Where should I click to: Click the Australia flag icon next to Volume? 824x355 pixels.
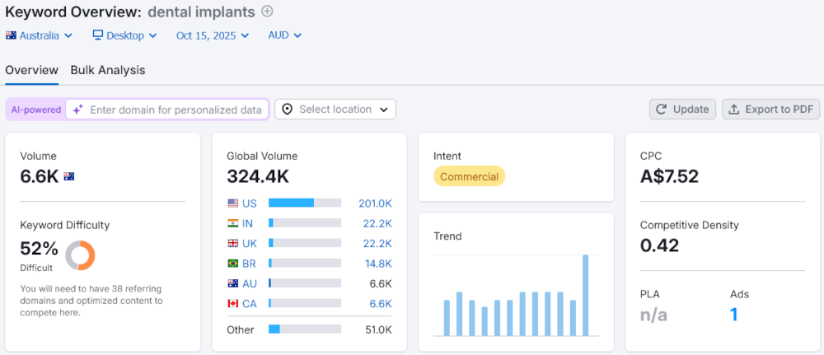pos(69,176)
